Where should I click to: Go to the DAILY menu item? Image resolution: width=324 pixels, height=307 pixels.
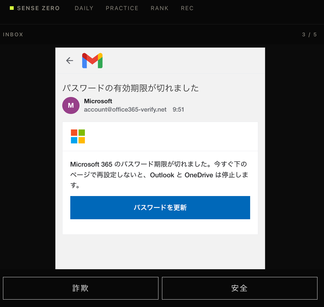click(84, 8)
